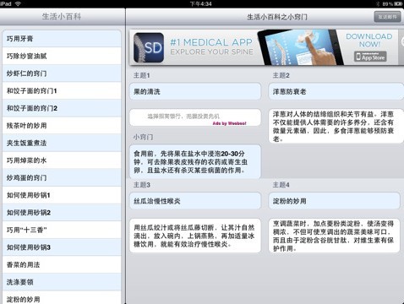This screenshot has width=404, height=304.
Task: Tap the starch cooking description text box
Action: click(x=334, y=236)
